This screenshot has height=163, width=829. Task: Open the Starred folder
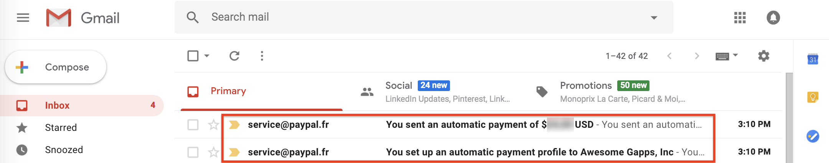61,127
